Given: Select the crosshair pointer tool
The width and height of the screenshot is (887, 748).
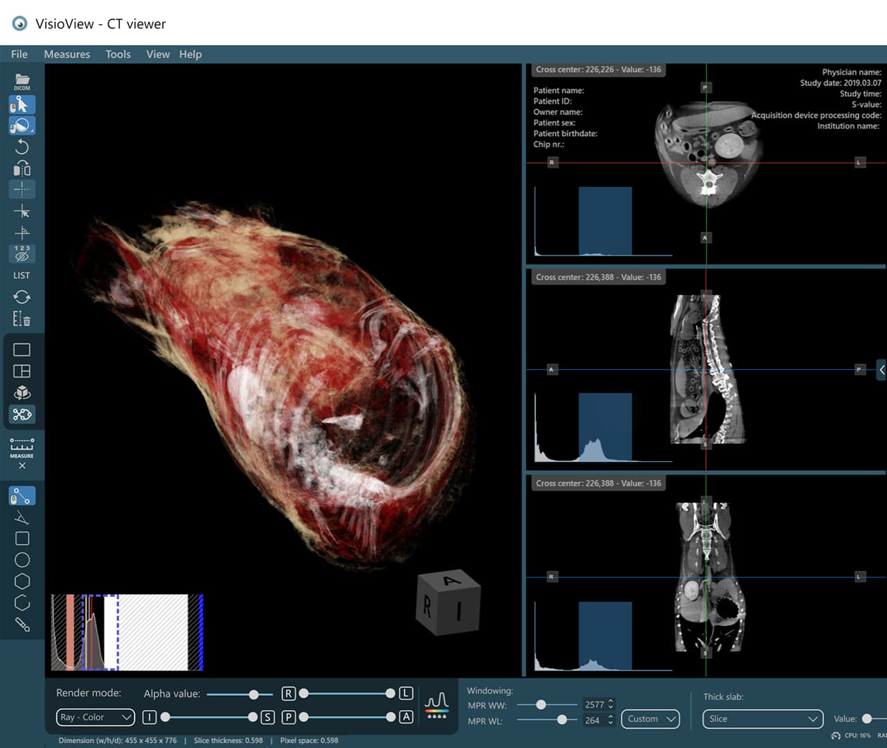Looking at the screenshot, I should coord(22,211).
